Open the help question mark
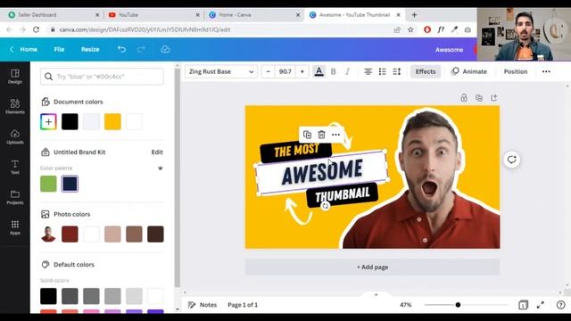 tap(561, 305)
